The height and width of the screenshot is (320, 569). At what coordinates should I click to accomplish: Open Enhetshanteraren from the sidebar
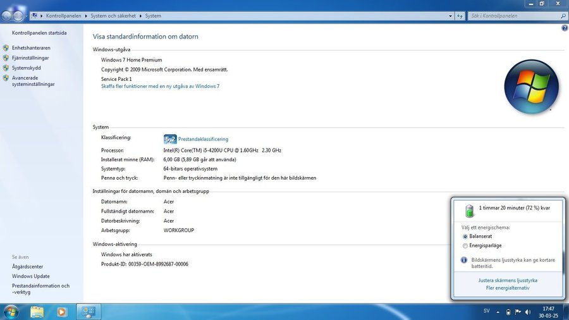(31, 48)
